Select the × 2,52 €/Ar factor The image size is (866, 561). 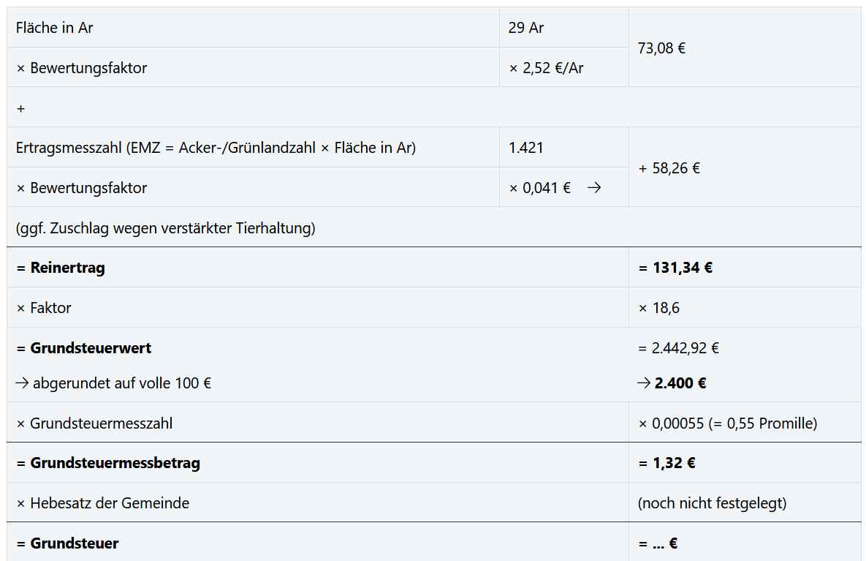pos(546,68)
